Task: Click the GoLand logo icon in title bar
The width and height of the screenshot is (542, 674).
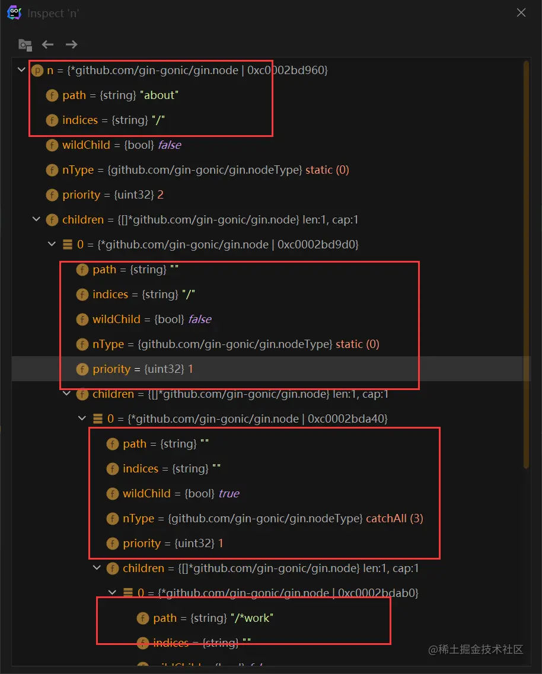Action: tap(14, 13)
